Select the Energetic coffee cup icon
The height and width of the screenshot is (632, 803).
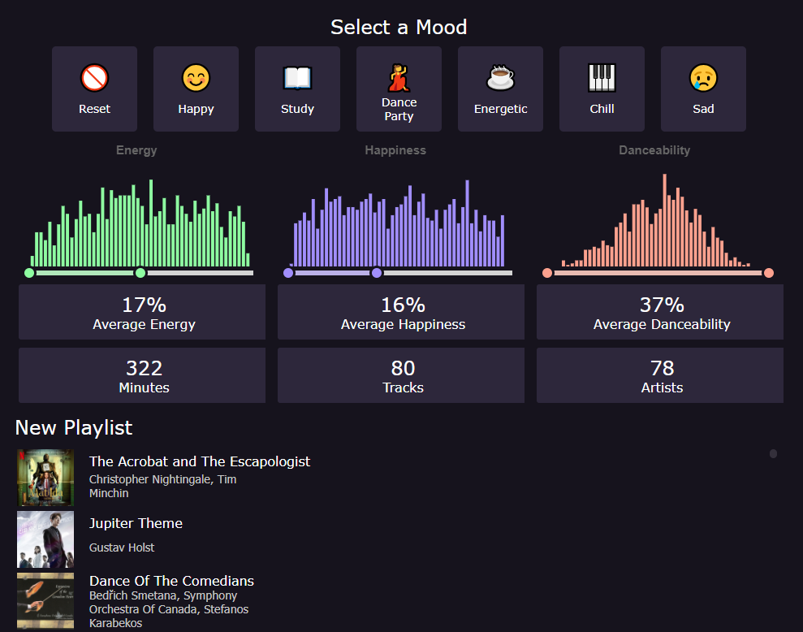500,79
